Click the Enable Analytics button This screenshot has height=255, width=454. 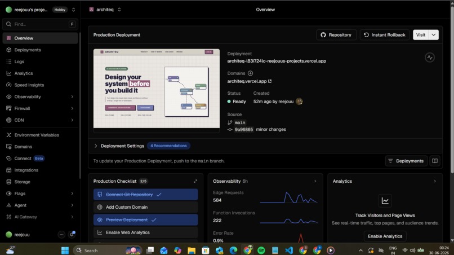pos(385,236)
